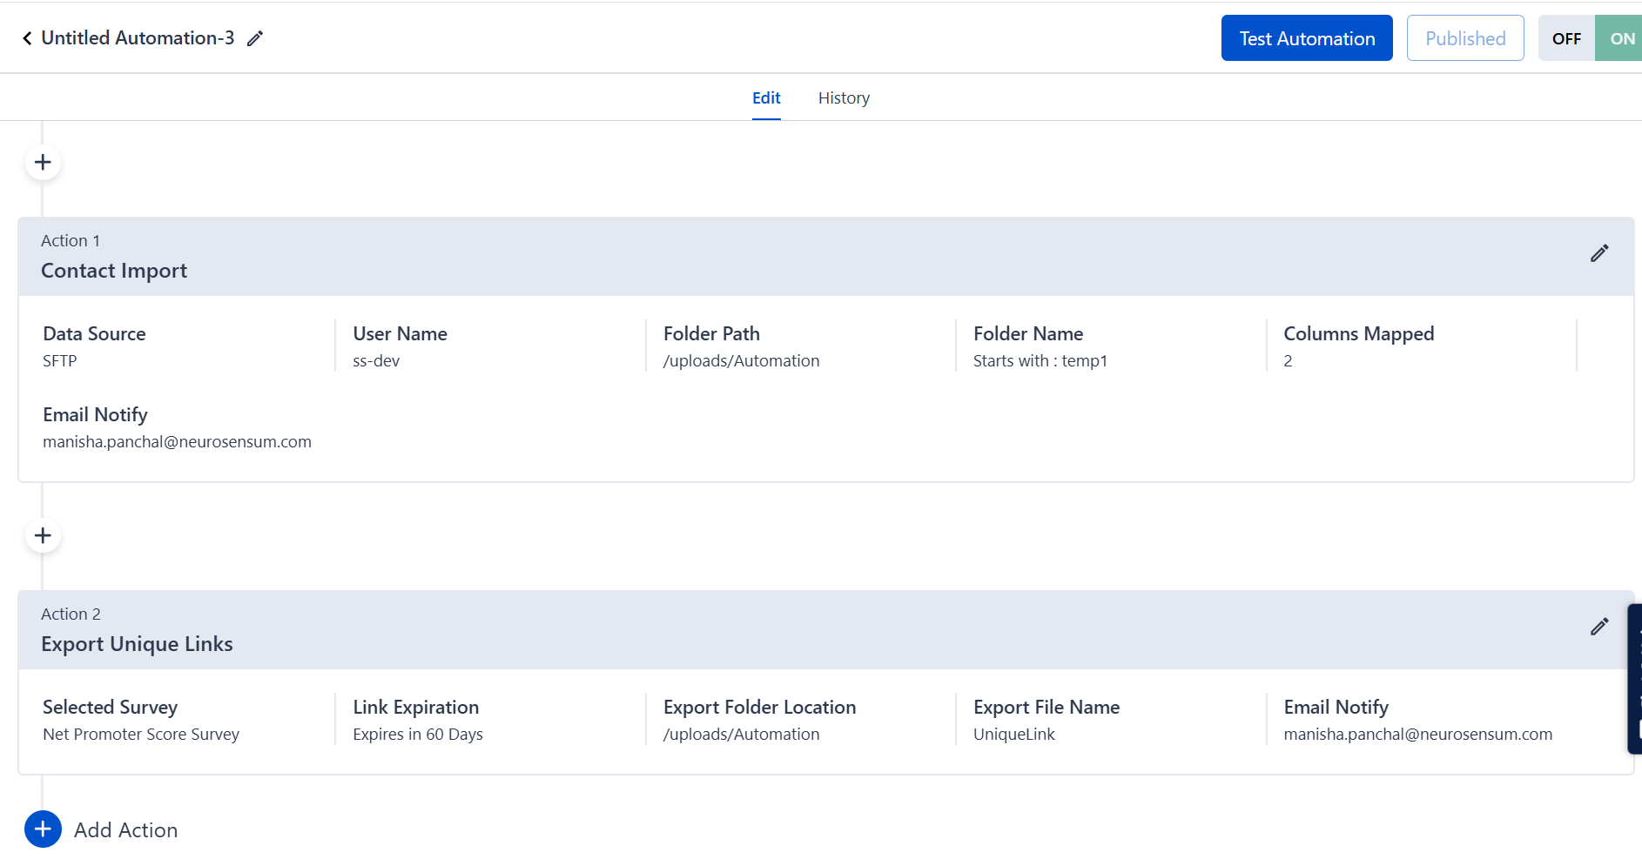
Task: Click the plus icon above Action 1
Action: click(x=43, y=163)
